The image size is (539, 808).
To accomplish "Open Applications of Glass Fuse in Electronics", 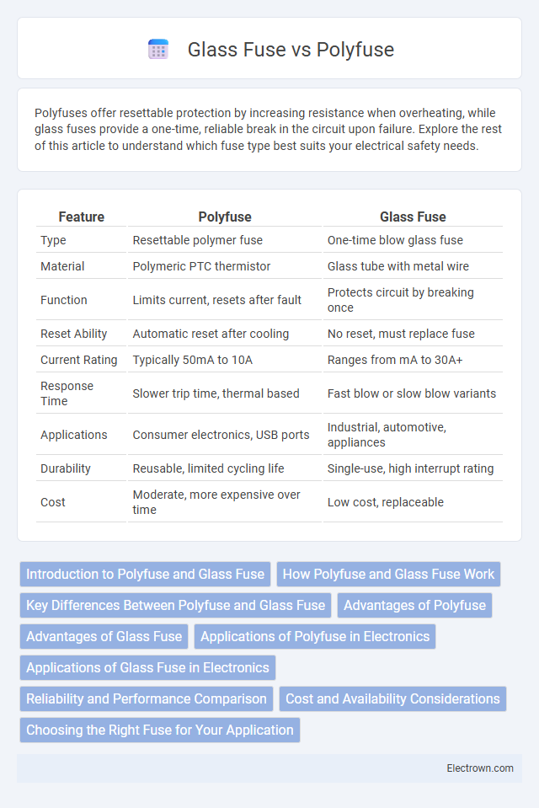I will [148, 667].
